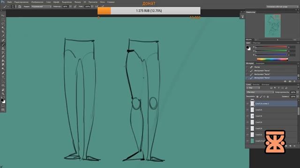The height and width of the screenshot is (168, 300).
Task: Change screen mode at toolbox bottom
Action: (3, 110)
